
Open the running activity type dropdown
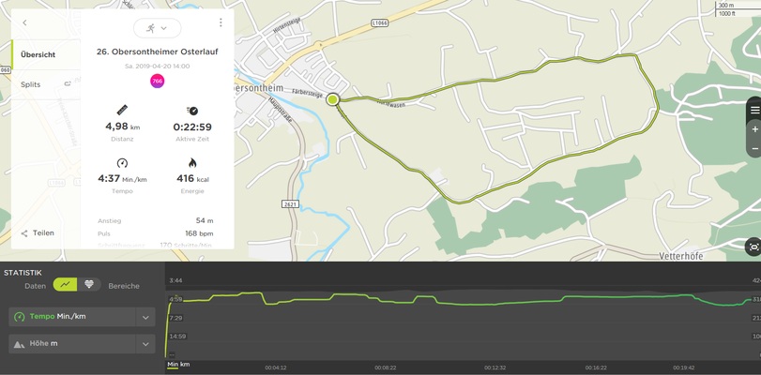point(157,29)
